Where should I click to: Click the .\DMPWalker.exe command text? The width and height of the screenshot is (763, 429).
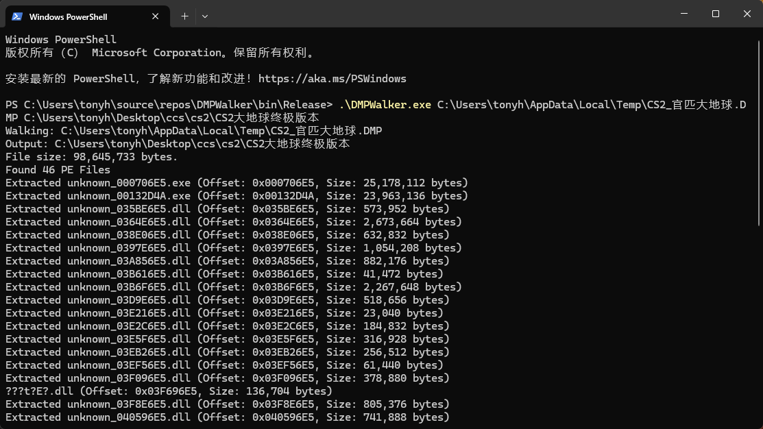click(x=385, y=105)
